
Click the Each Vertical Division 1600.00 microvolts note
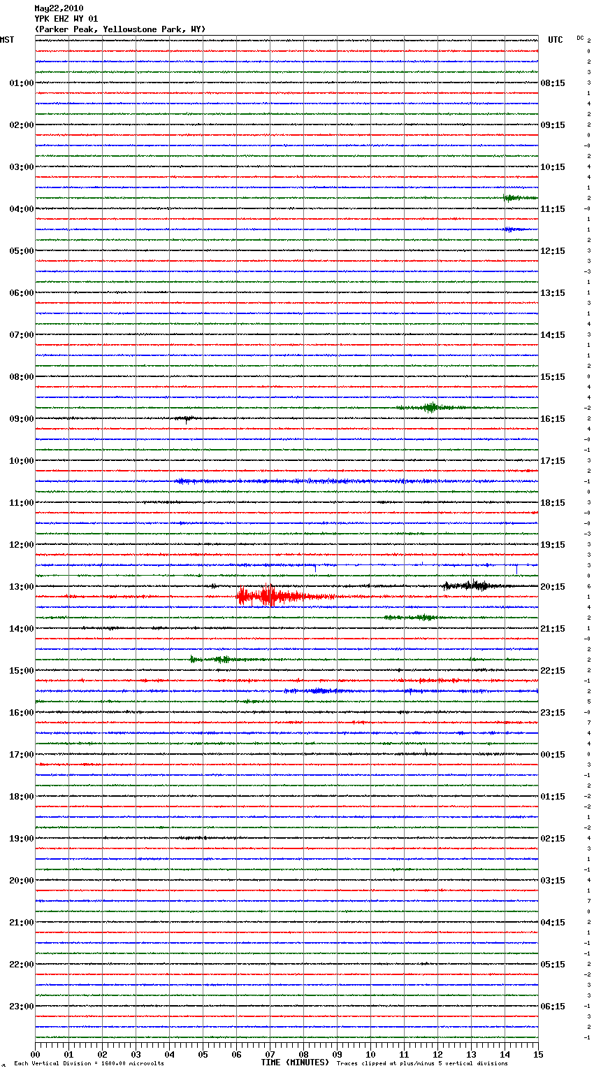coord(89,1064)
